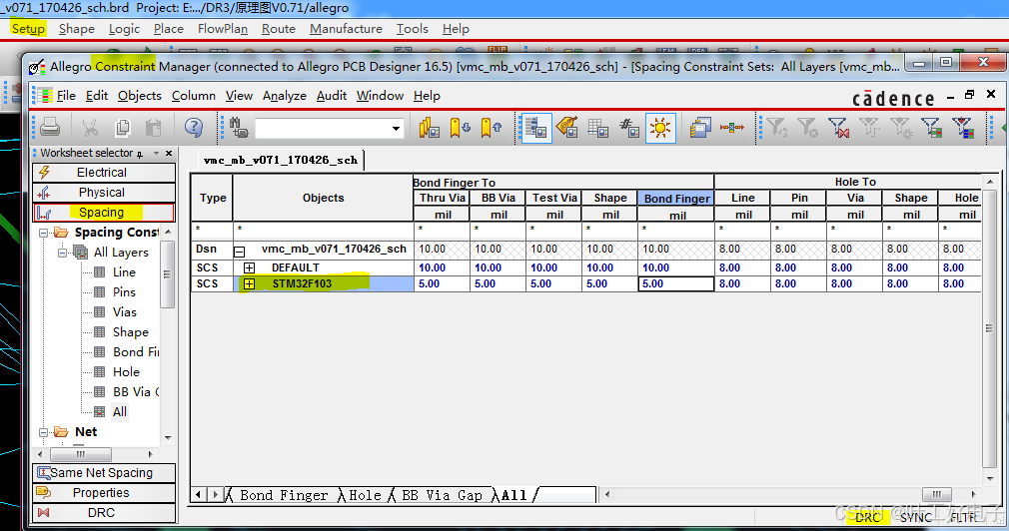
Task: Click the Bond Finger column header
Action: tap(677, 199)
